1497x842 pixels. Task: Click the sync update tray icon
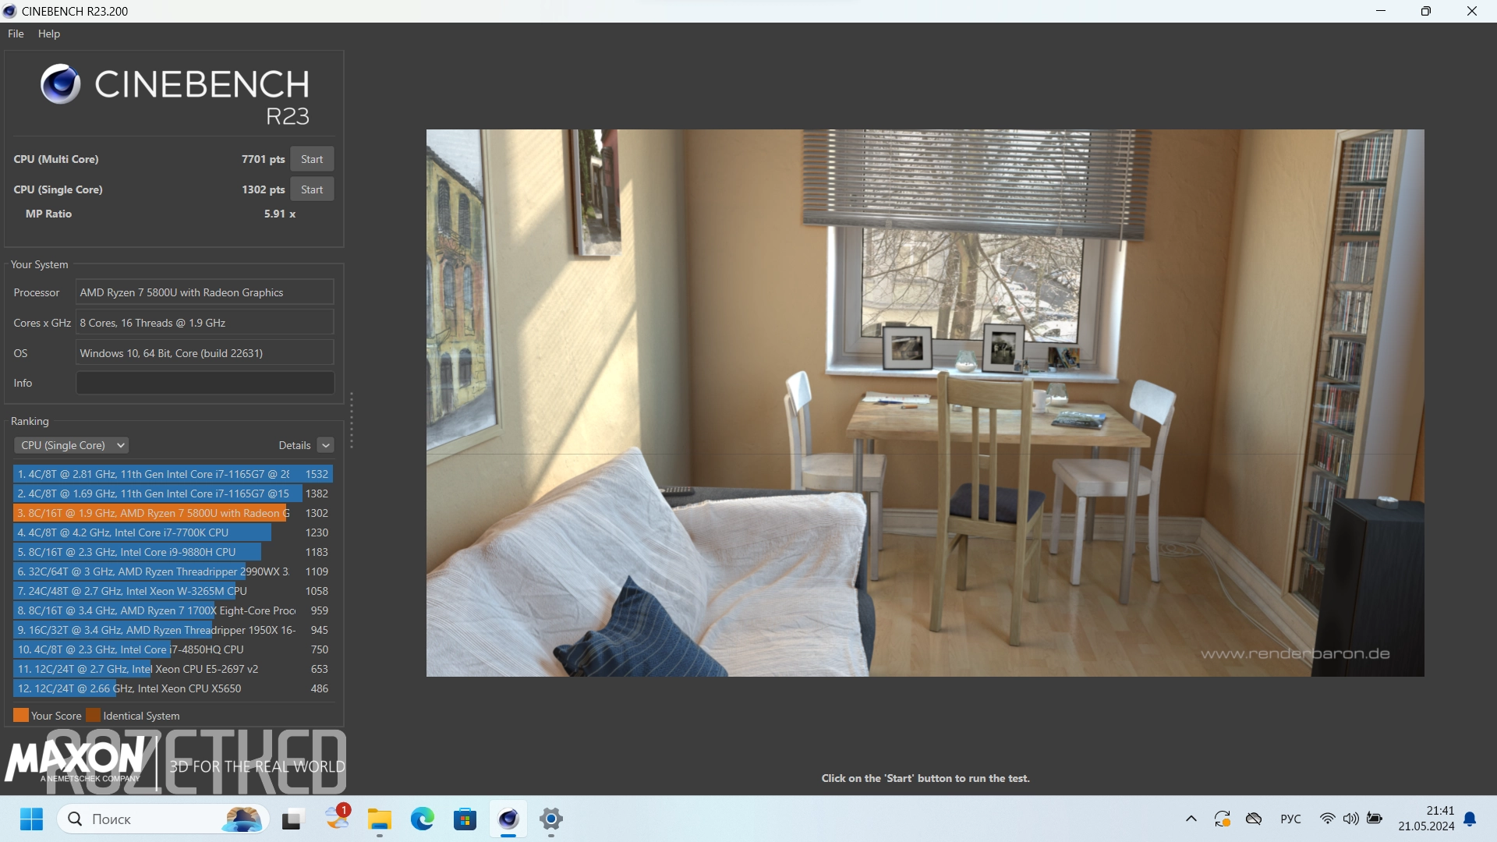(x=1222, y=819)
